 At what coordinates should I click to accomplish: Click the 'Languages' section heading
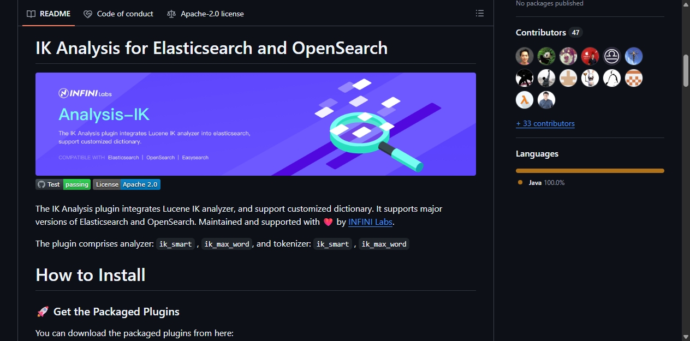point(537,154)
